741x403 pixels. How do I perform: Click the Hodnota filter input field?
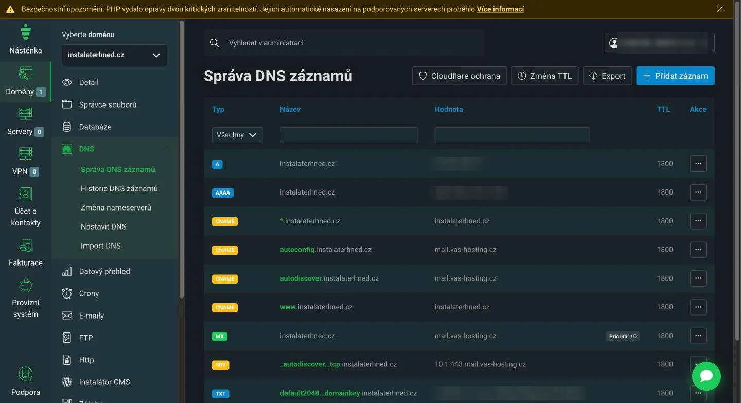click(x=512, y=135)
